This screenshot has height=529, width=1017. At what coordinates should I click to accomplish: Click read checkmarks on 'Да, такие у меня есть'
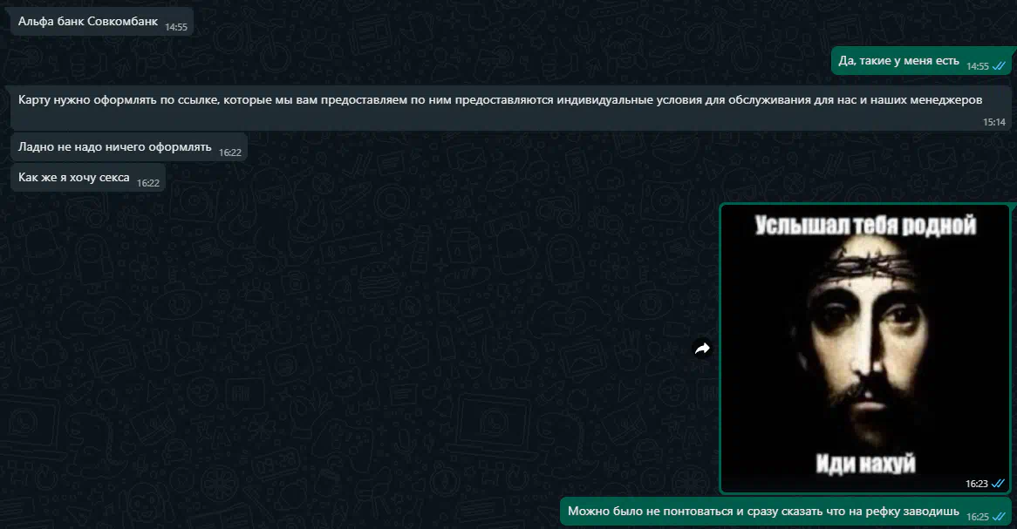999,66
